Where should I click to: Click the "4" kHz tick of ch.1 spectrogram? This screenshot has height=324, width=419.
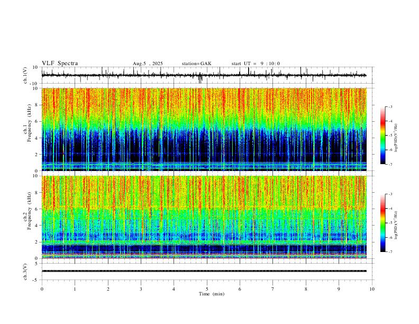click(37, 138)
